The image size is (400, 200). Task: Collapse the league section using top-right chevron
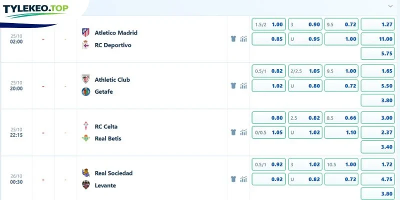390,6
